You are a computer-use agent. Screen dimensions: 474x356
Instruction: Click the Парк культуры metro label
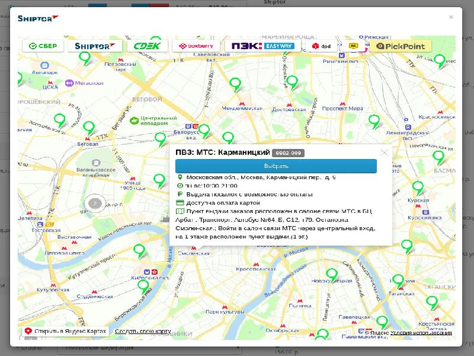[225, 311]
